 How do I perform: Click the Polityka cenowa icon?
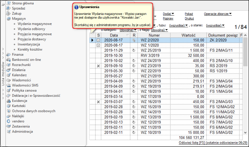[9, 90]
